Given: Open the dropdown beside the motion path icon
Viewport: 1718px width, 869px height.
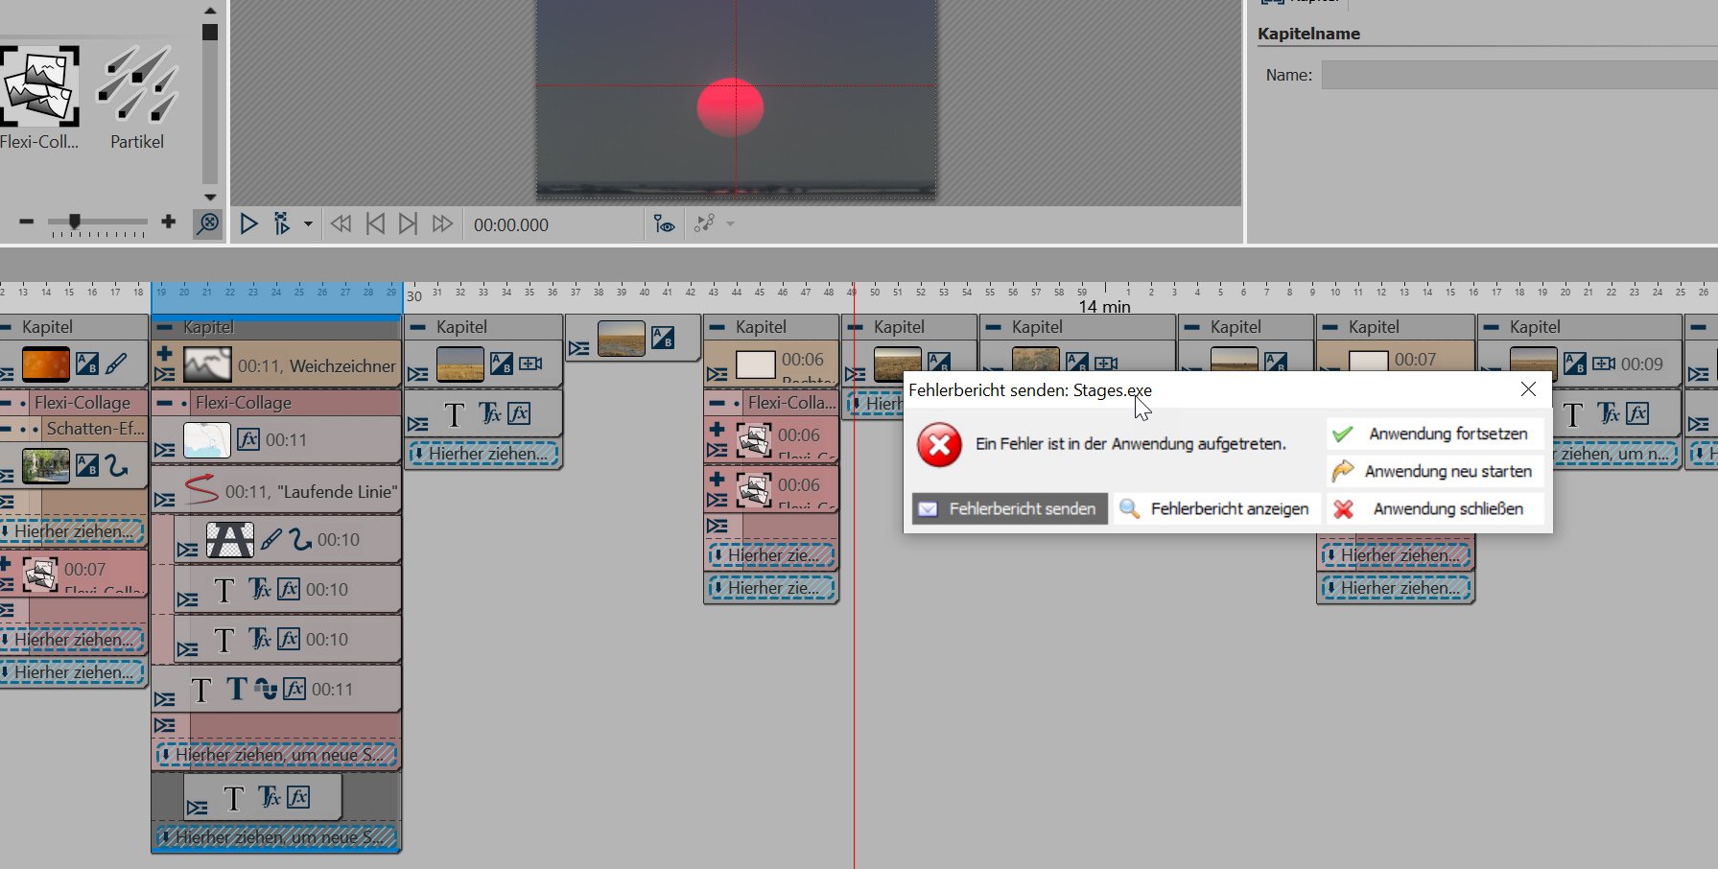Looking at the screenshot, I should tap(731, 224).
